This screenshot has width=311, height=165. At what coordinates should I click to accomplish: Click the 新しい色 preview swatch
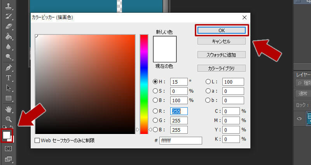pos(165,43)
